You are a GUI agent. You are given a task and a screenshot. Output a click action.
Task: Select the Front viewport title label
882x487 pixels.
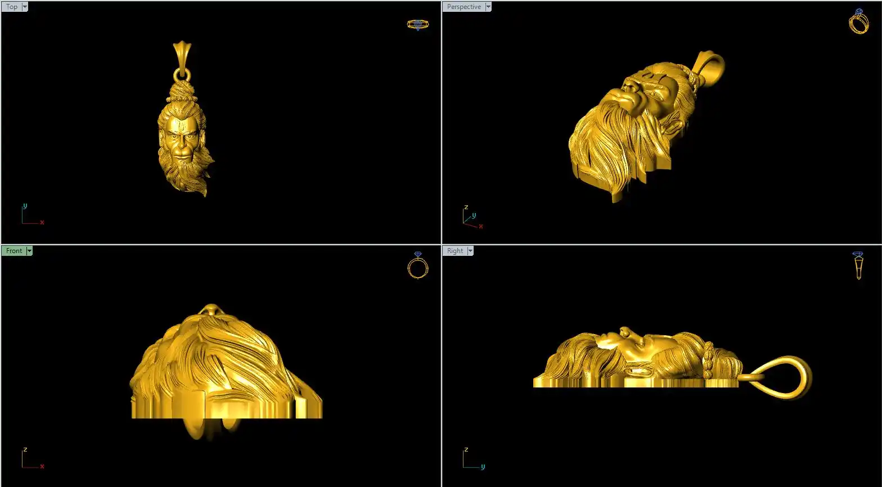(x=14, y=251)
